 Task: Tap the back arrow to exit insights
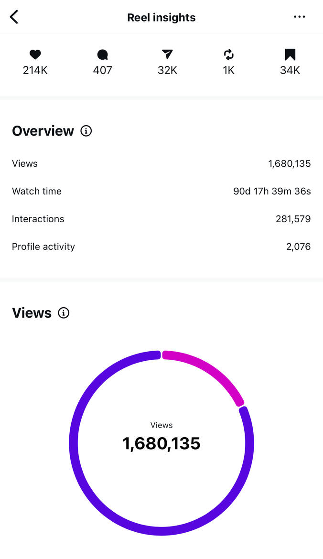(x=14, y=17)
